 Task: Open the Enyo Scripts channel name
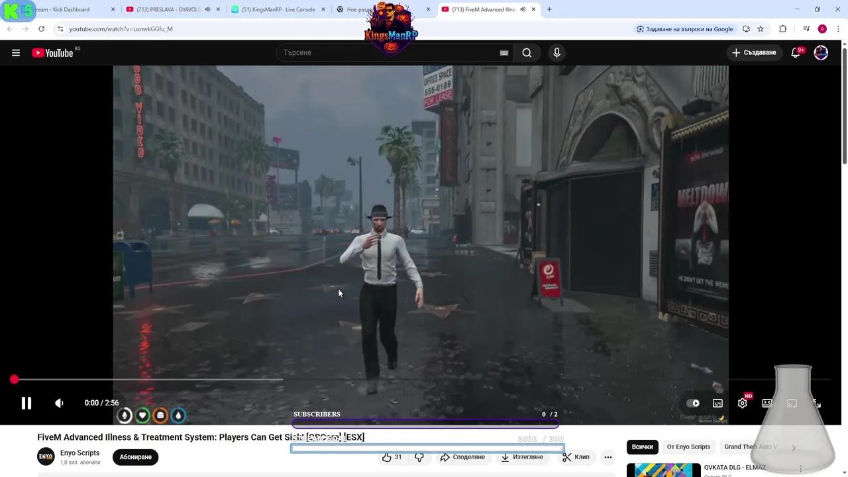pyautogui.click(x=79, y=453)
